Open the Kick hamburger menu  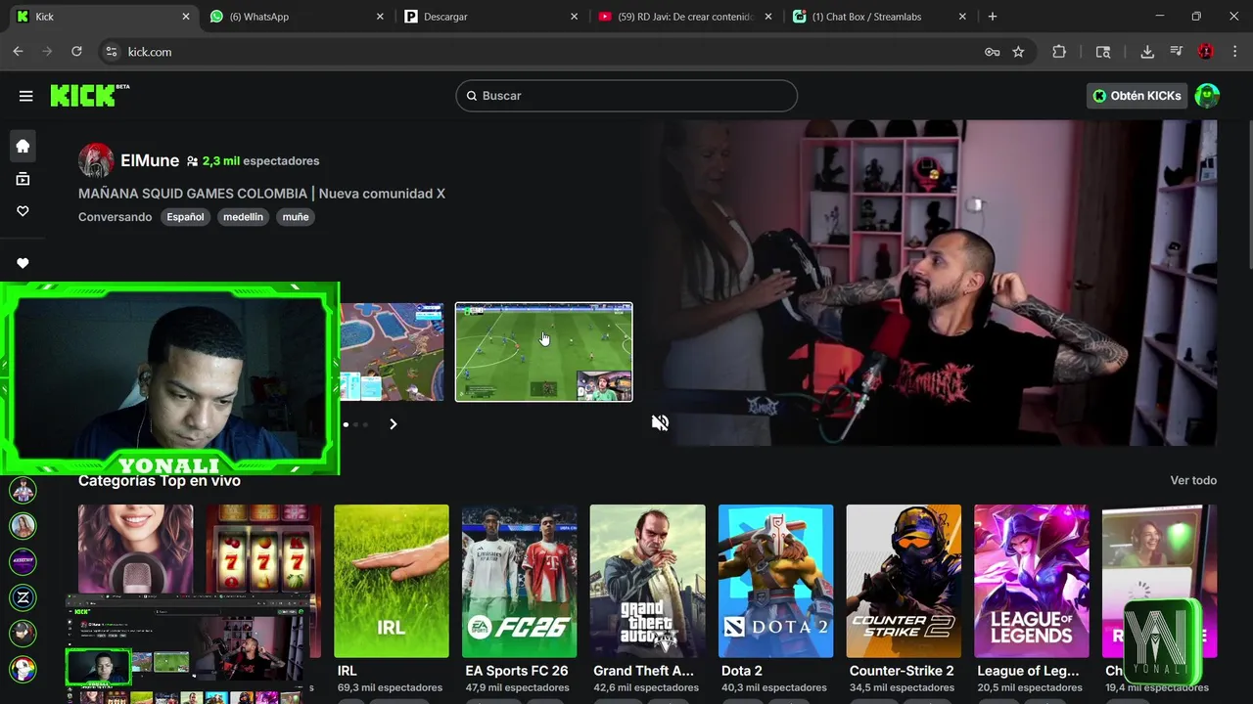pyautogui.click(x=25, y=96)
